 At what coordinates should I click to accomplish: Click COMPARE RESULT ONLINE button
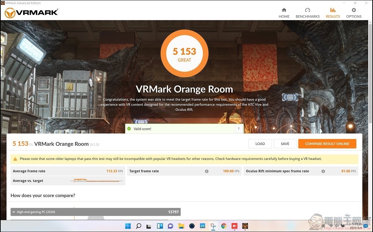pyautogui.click(x=327, y=144)
